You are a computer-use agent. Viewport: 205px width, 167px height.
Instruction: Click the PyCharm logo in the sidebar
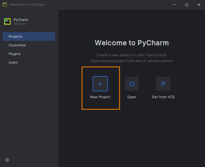click(7, 21)
